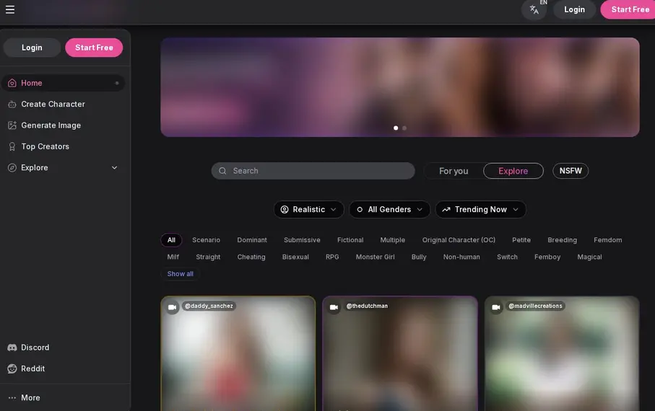This screenshot has height=411, width=655.
Task: Select the Magical tag
Action: pos(589,257)
